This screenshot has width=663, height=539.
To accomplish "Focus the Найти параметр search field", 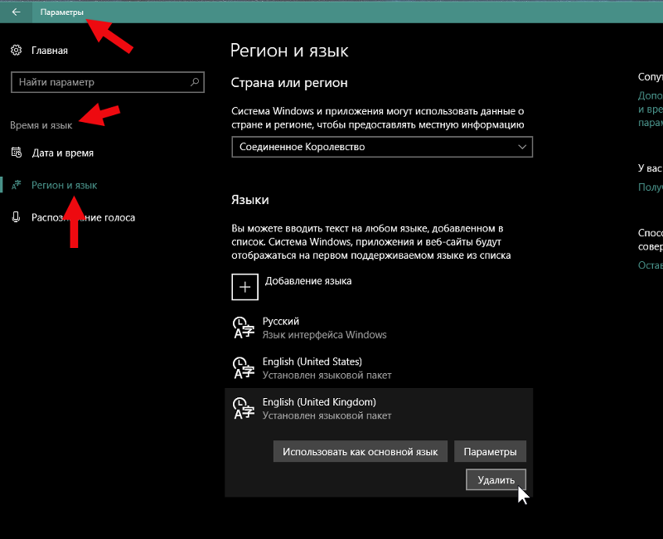I will point(108,82).
